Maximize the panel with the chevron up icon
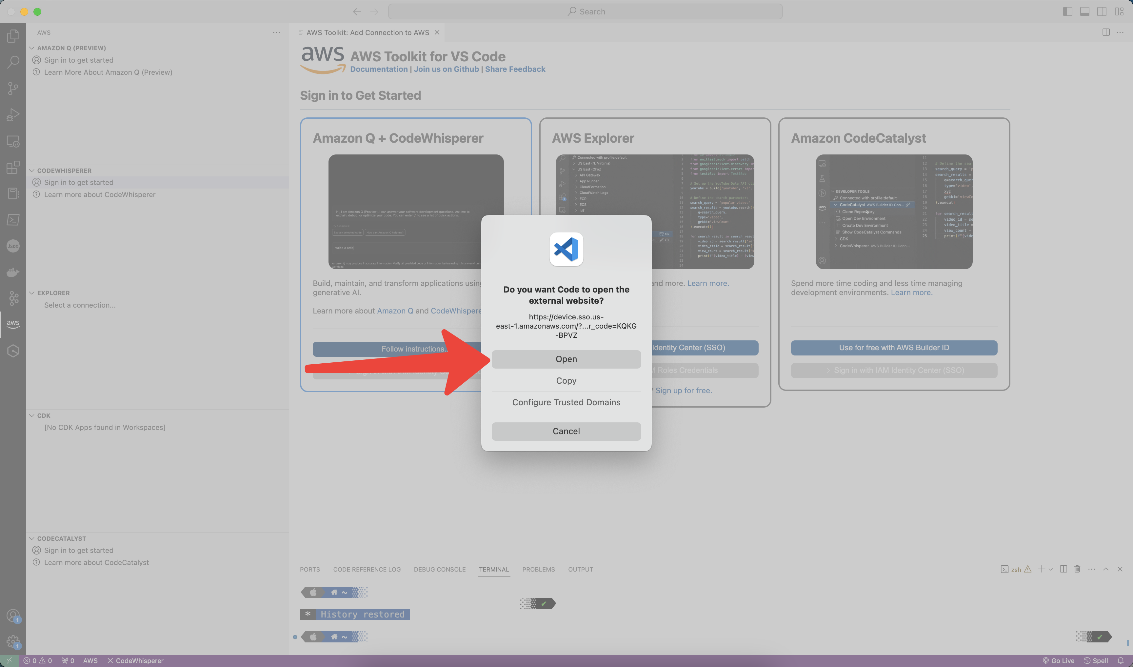 pos(1106,569)
